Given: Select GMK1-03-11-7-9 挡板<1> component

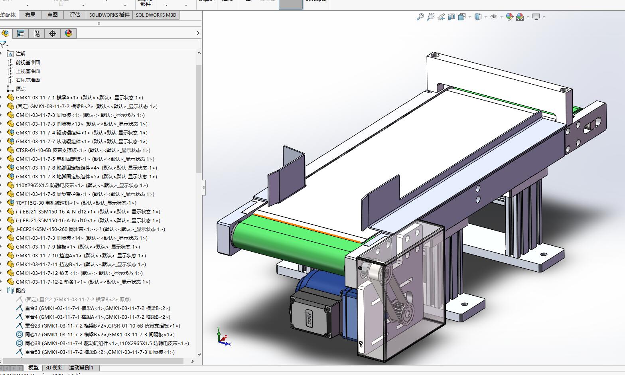Looking at the screenshot, I should (x=78, y=247).
